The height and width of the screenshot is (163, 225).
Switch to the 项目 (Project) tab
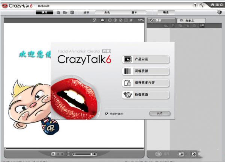[x=45, y=12]
